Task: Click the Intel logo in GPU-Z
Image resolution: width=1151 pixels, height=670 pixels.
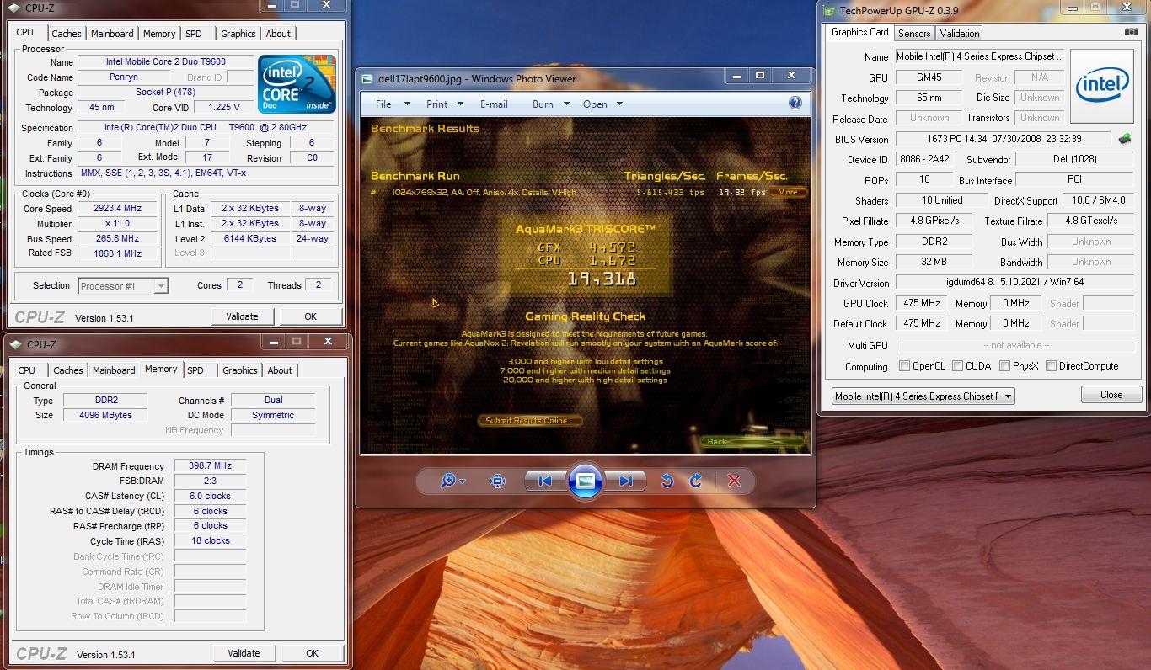Action: click(x=1102, y=85)
